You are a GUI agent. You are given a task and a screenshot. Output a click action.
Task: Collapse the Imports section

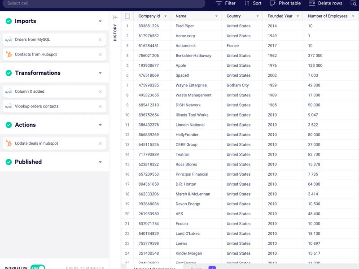pos(100,21)
